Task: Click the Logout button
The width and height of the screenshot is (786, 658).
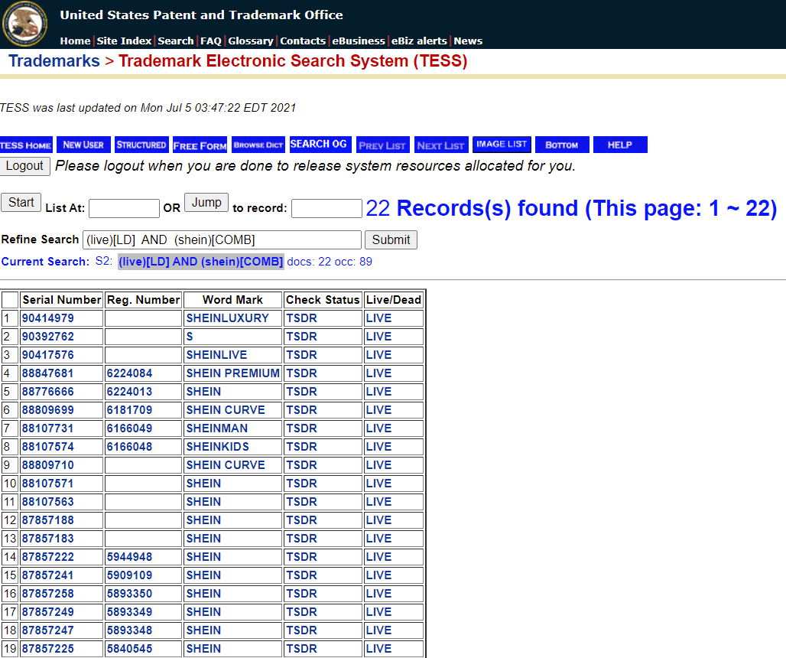Action: (24, 166)
